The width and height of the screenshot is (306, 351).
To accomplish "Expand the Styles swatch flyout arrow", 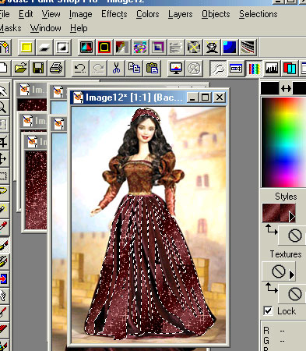I will coord(292,217).
